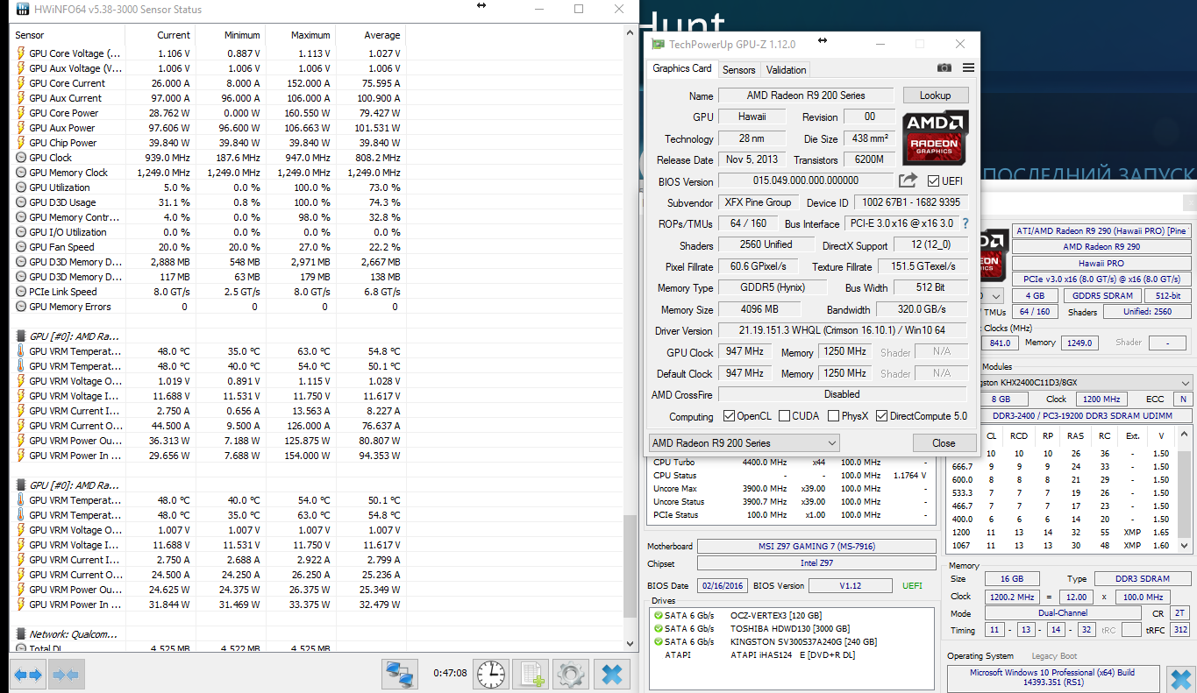Toggle the PhysX checkbox

(x=833, y=416)
